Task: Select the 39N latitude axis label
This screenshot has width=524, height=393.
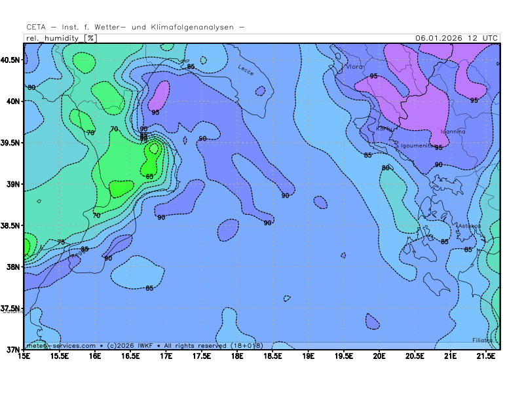Action: point(13,184)
